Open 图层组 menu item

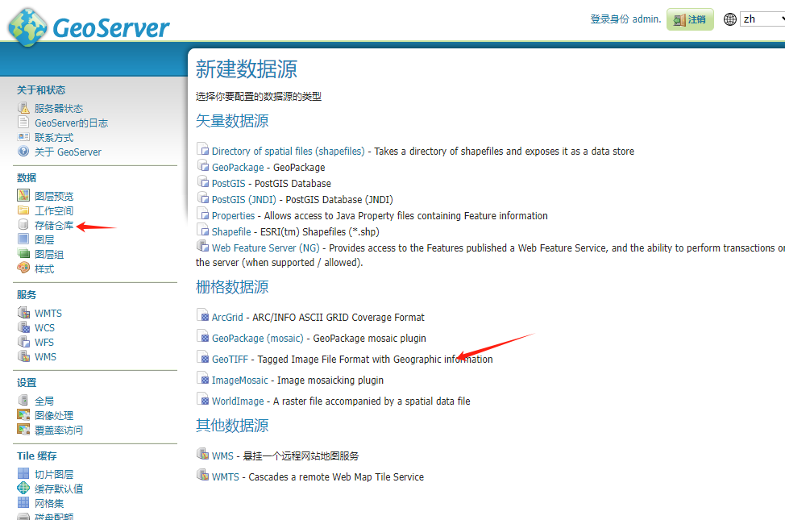pyautogui.click(x=49, y=255)
